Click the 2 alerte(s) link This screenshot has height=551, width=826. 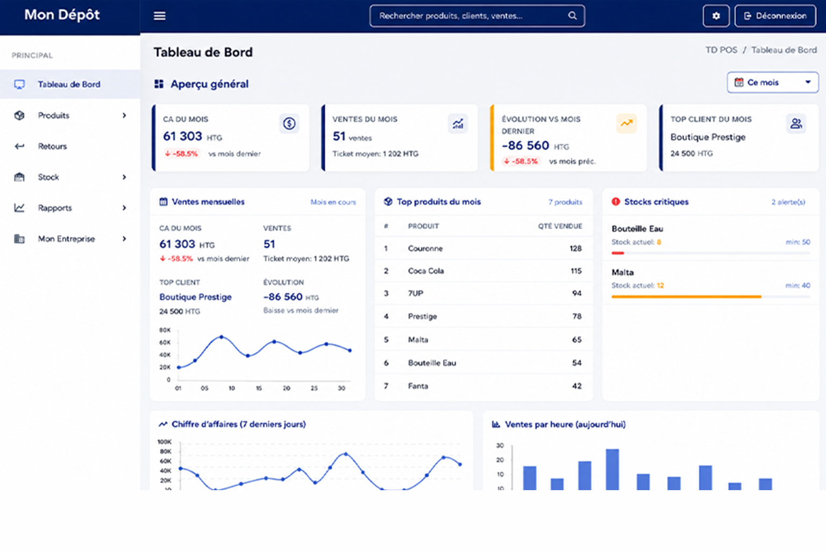(x=788, y=202)
